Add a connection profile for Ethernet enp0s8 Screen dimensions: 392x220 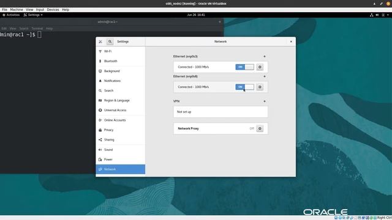click(265, 76)
